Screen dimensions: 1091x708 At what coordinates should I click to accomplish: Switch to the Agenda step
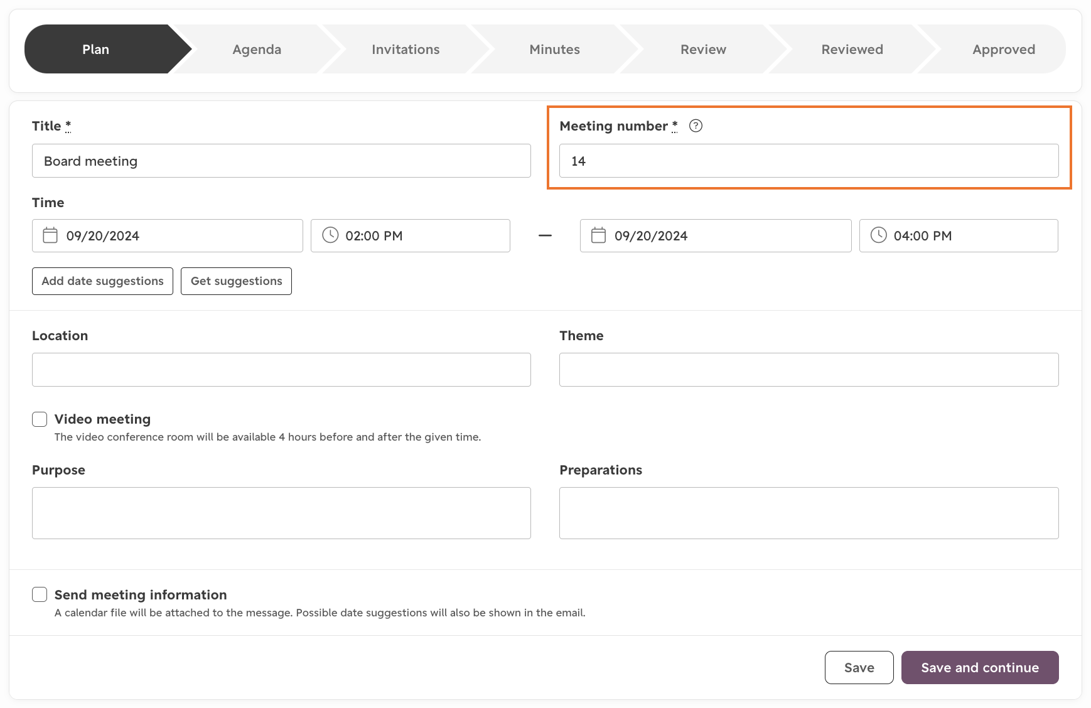coord(257,49)
